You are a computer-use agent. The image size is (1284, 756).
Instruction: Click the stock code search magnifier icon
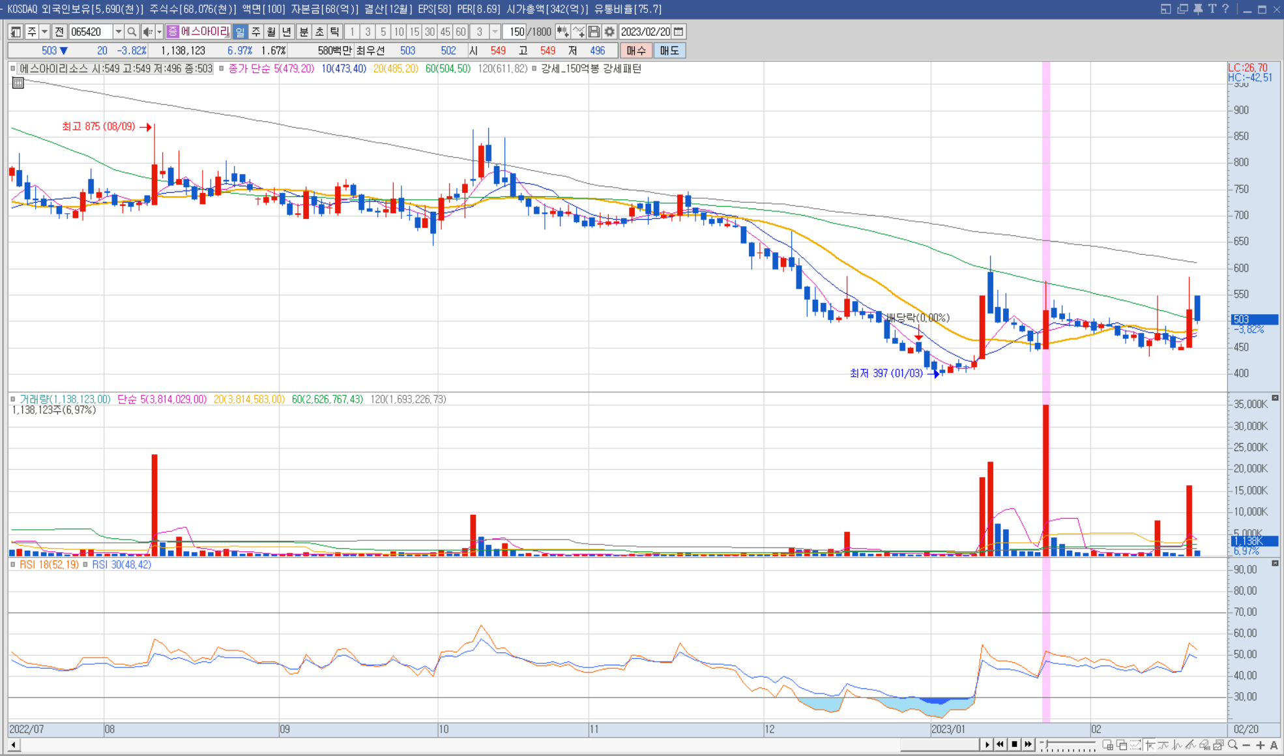[x=132, y=32]
